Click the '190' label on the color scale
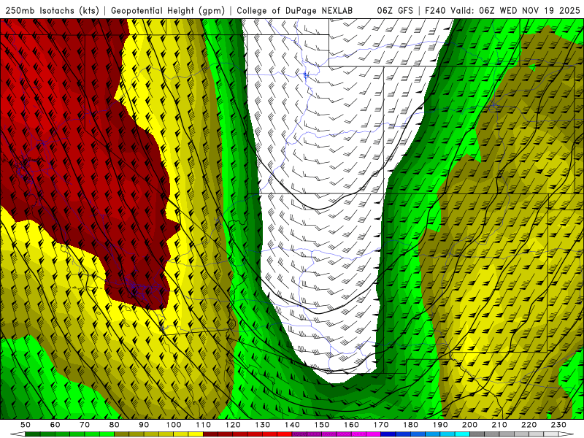 440,425
